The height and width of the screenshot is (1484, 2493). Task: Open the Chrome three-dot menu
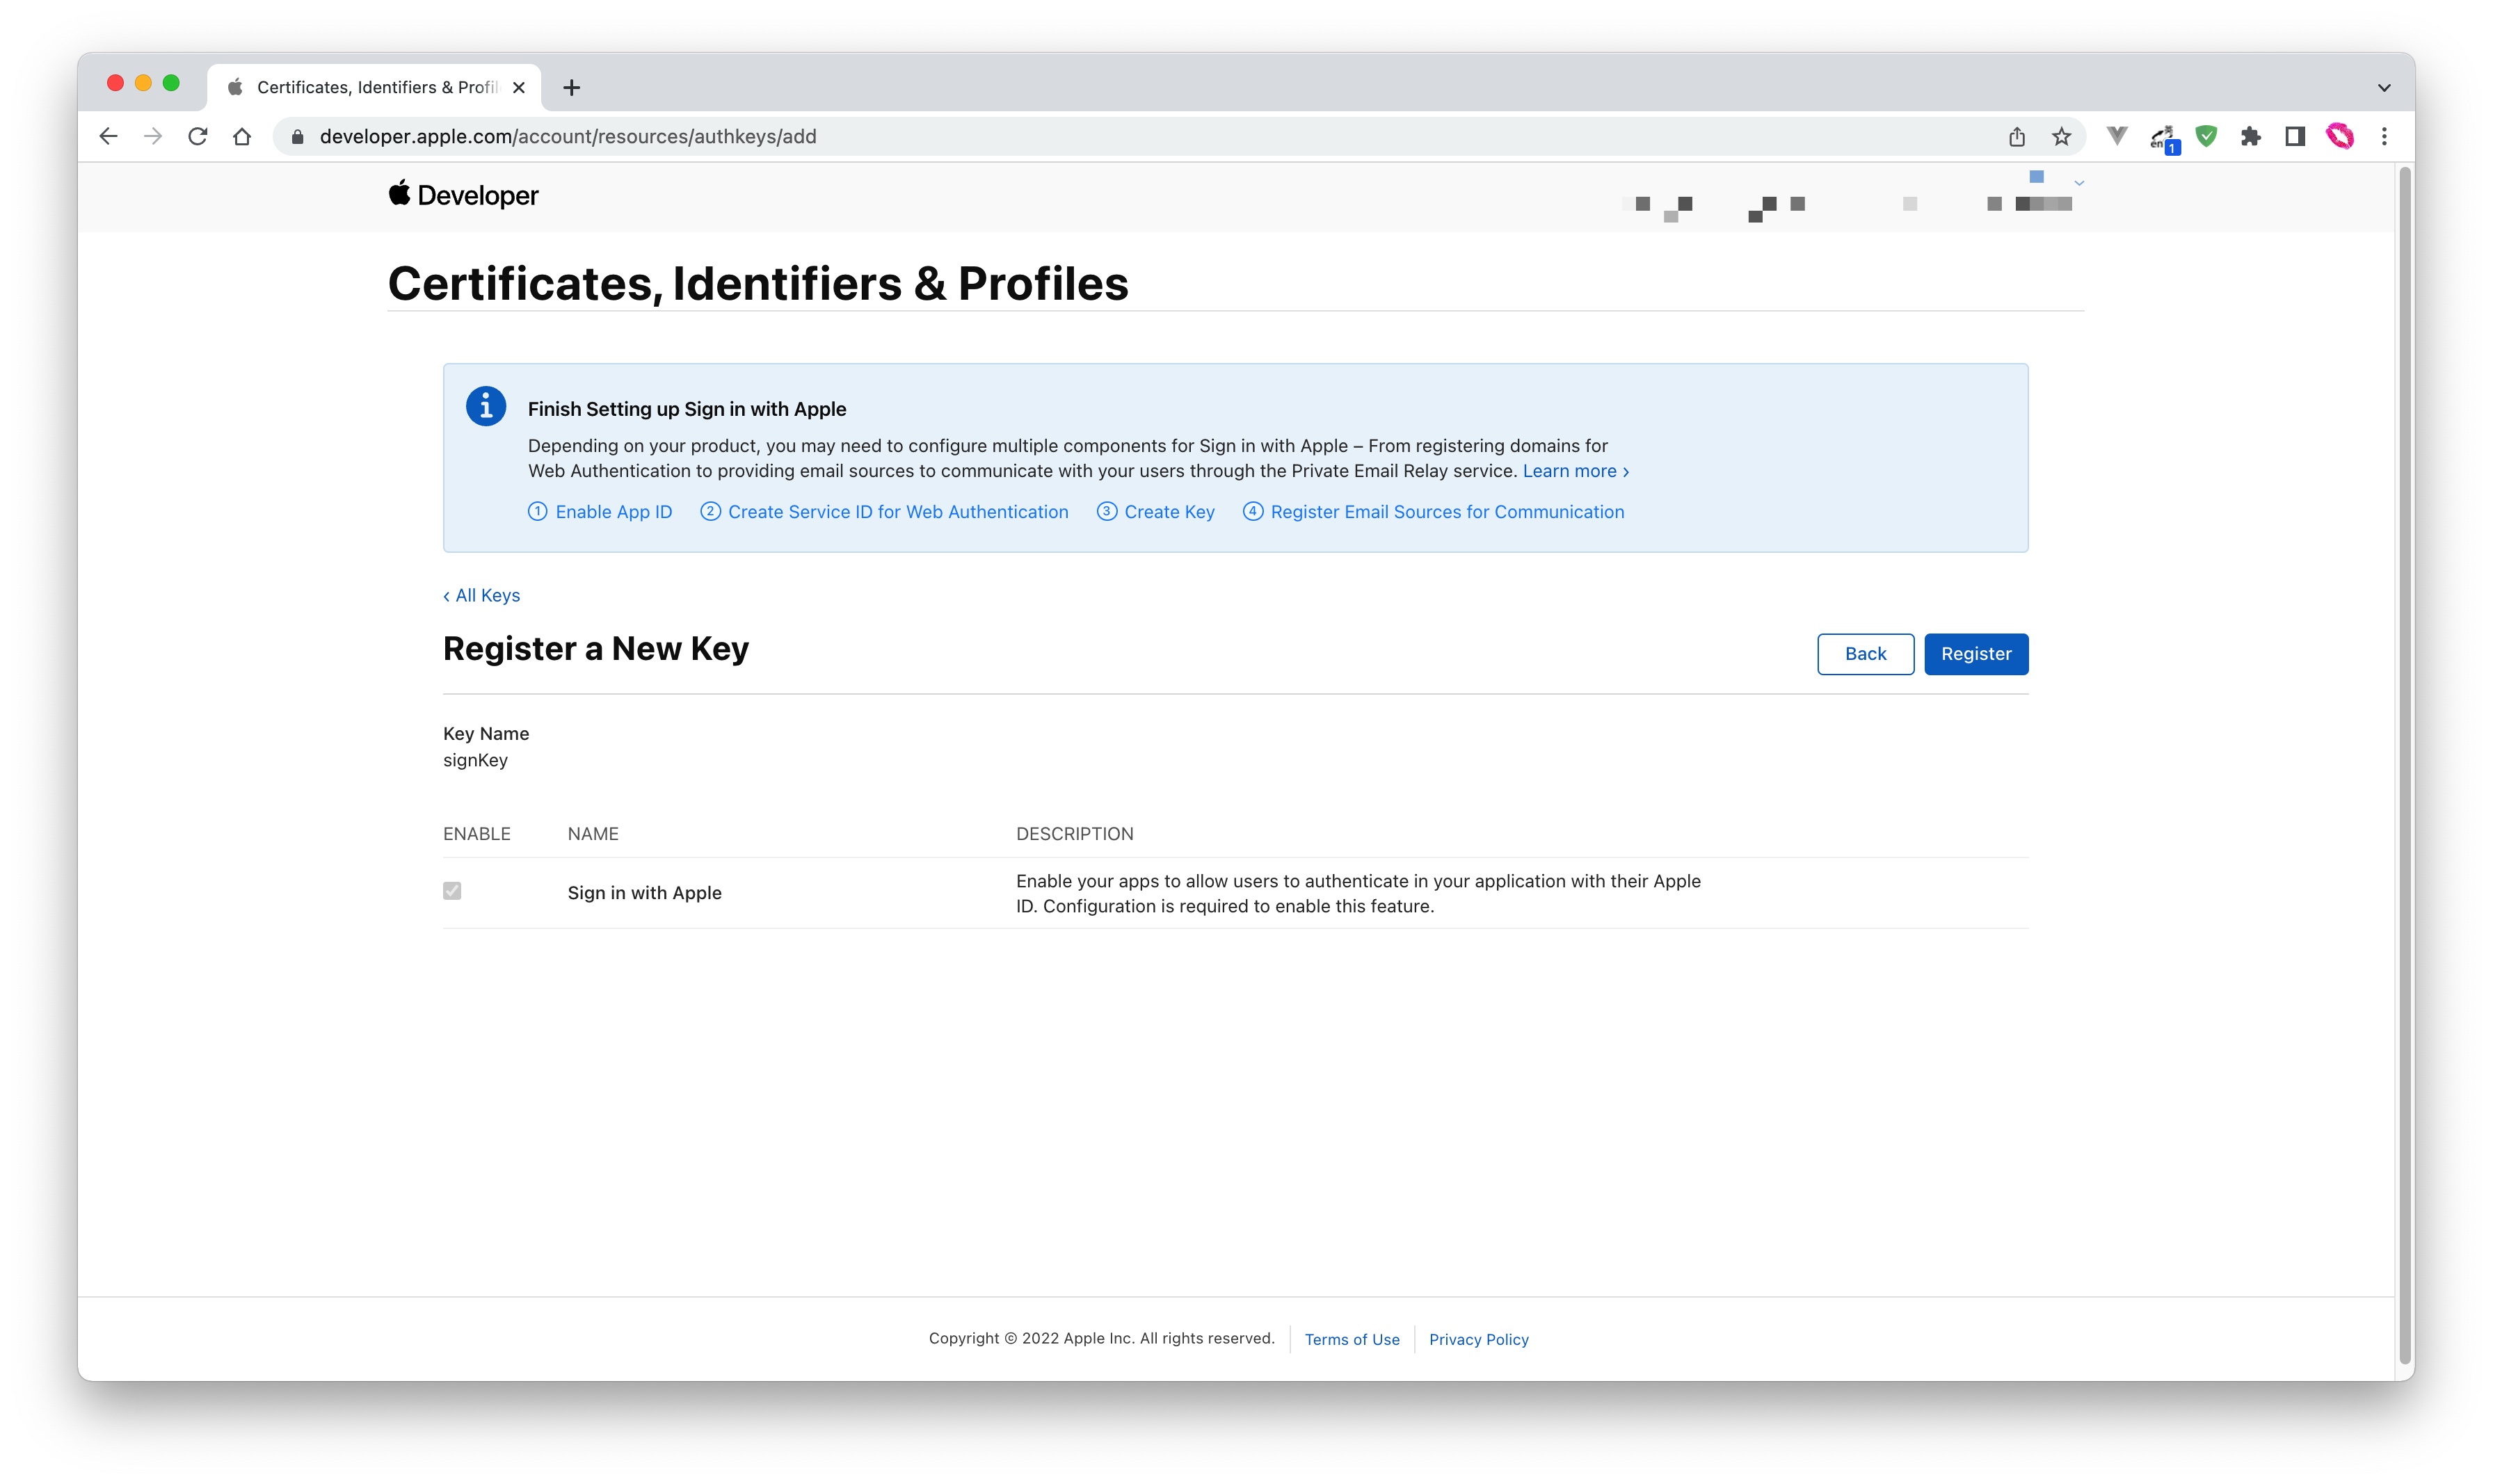click(x=2383, y=137)
